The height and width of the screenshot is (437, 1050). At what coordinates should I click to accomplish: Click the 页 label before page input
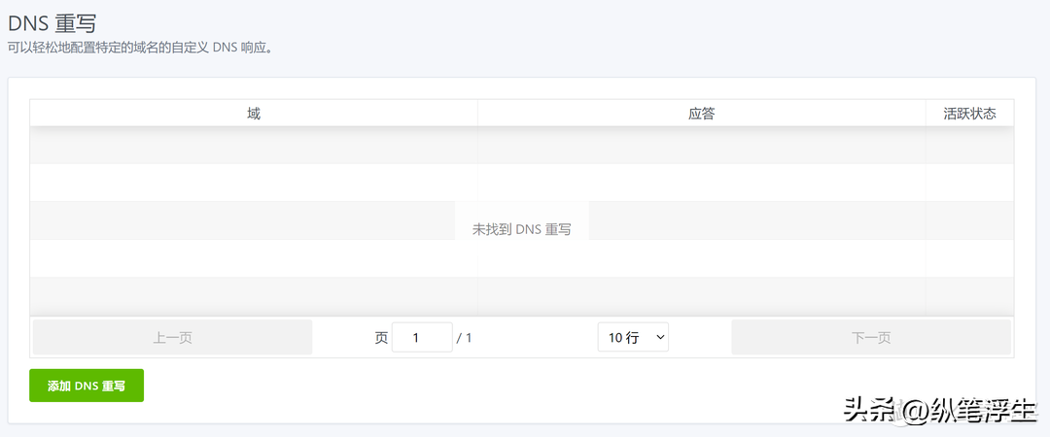(x=381, y=338)
